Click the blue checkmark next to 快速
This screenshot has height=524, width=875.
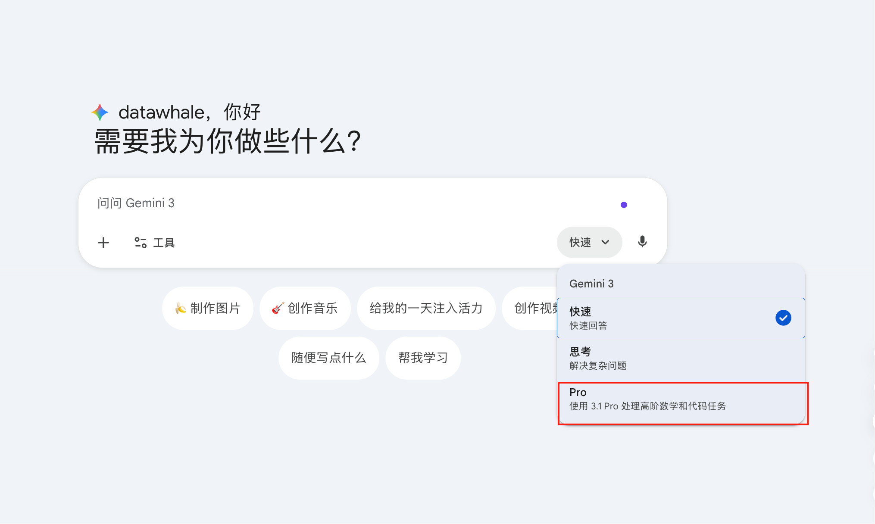tap(783, 318)
